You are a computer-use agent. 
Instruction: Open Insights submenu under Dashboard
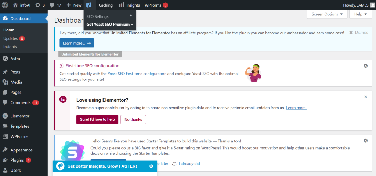point(10,47)
